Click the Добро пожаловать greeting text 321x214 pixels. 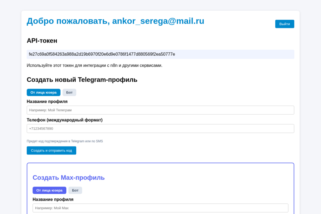[x=68, y=21]
